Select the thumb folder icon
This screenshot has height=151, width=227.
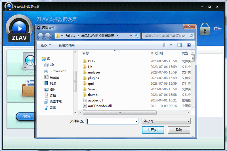coord(85,95)
